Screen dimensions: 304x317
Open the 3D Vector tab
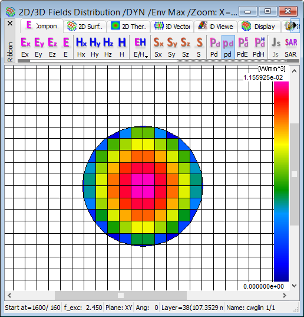(x=172, y=27)
